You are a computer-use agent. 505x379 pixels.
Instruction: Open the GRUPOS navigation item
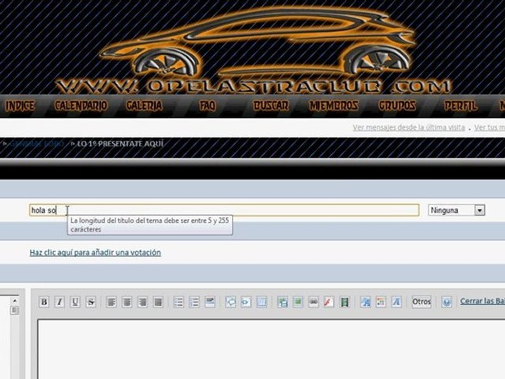(397, 106)
